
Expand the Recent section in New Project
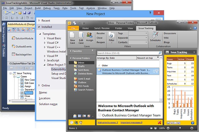coord(39,20)
